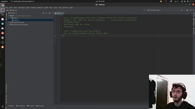
Task: Click line 10 in the editor
Action: [x=126, y=35]
